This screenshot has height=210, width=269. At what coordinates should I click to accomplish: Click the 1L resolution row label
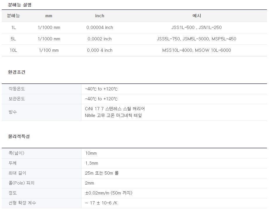point(13,27)
